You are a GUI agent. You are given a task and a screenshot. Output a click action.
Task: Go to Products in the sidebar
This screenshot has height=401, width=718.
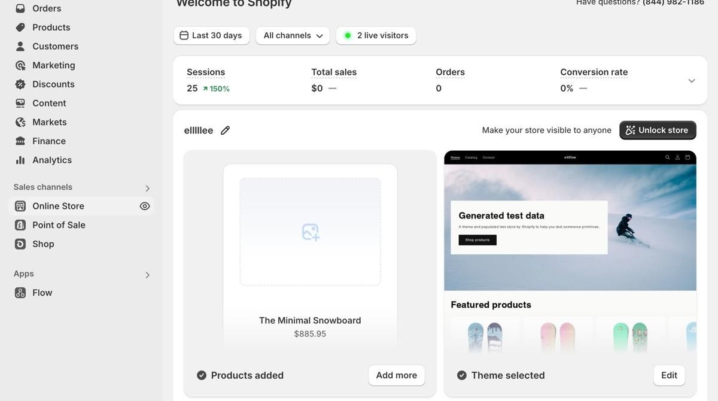pyautogui.click(x=81, y=28)
